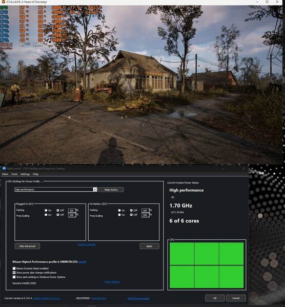
Task: Click the Install link for Bitsum profile
Action: (x=82, y=262)
